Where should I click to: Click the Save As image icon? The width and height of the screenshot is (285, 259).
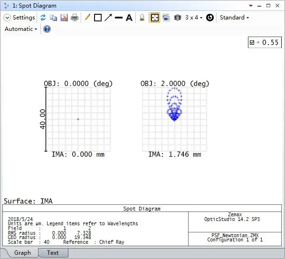(64, 18)
